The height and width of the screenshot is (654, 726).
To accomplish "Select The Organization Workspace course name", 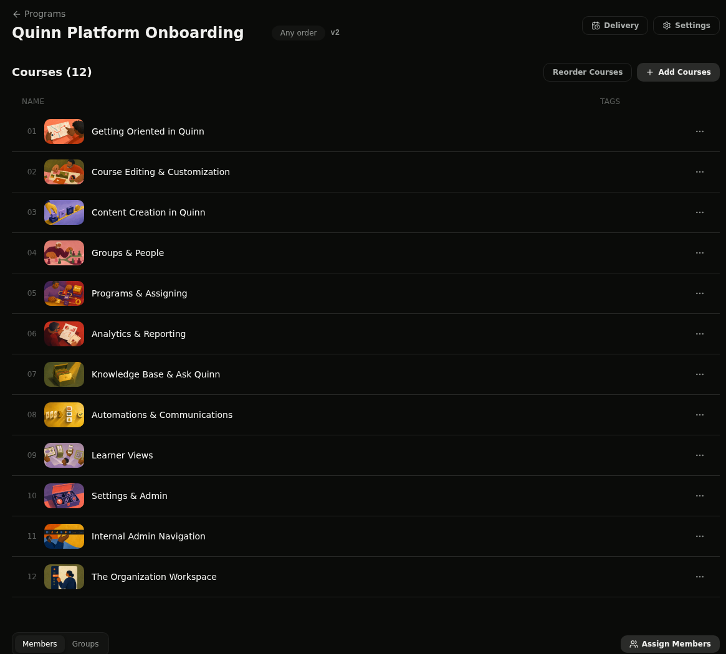I will click(154, 577).
